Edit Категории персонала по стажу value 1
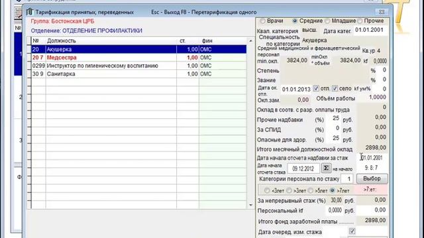This screenshot has width=424, height=238. tap(347, 178)
